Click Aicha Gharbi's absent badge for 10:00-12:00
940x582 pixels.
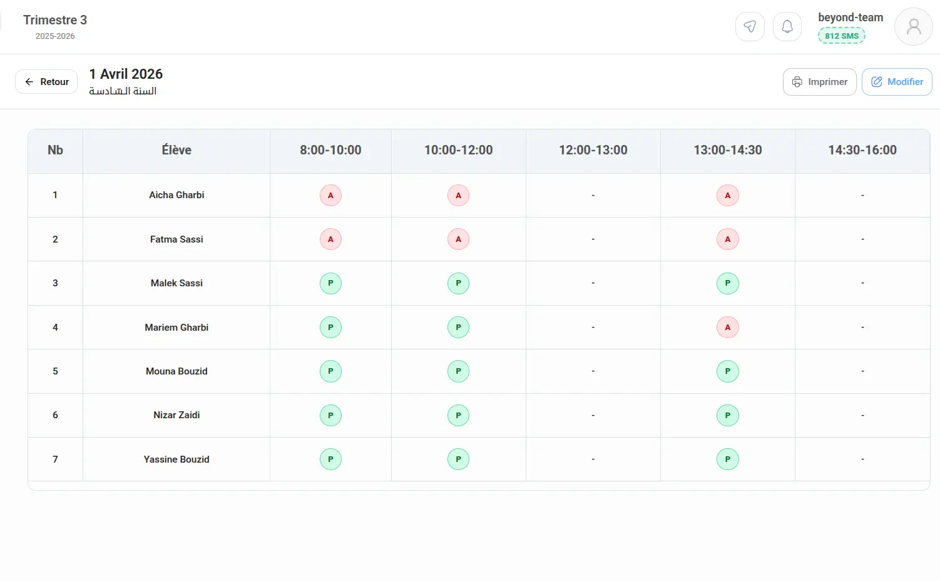click(458, 196)
